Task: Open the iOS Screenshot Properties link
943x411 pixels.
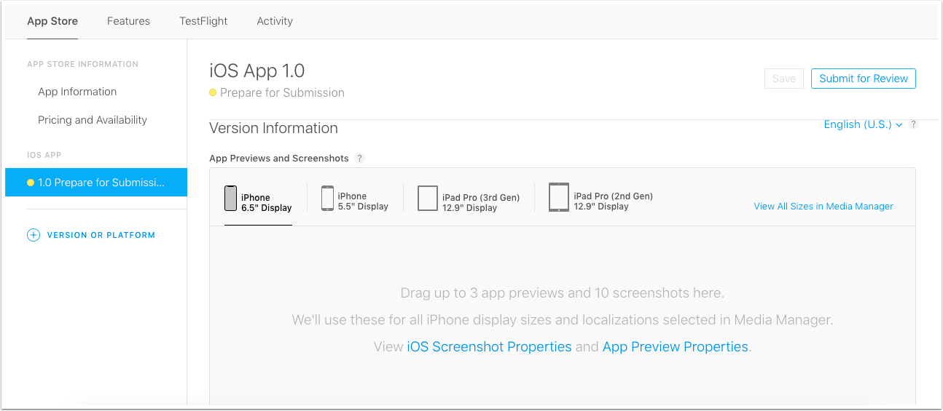Action: [x=489, y=347]
